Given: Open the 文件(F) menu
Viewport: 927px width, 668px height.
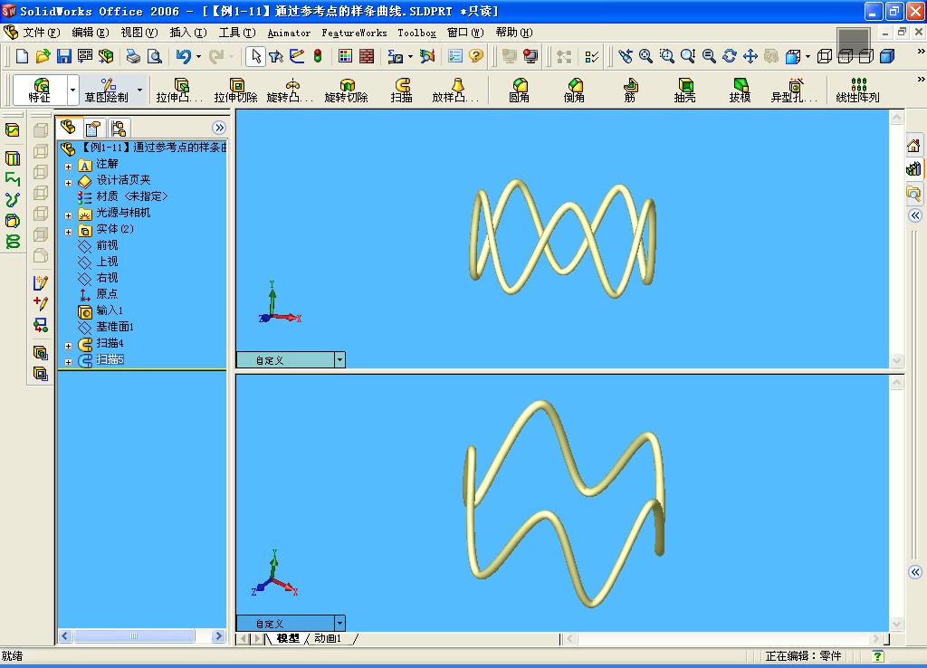Looking at the screenshot, I should [42, 33].
